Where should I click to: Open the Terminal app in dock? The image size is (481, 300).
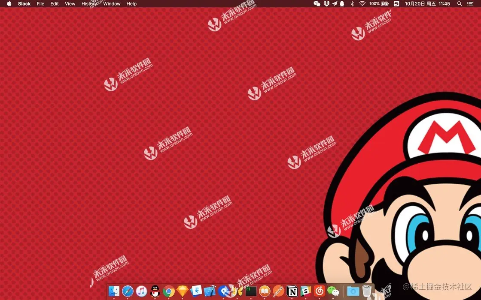[x=251, y=291]
